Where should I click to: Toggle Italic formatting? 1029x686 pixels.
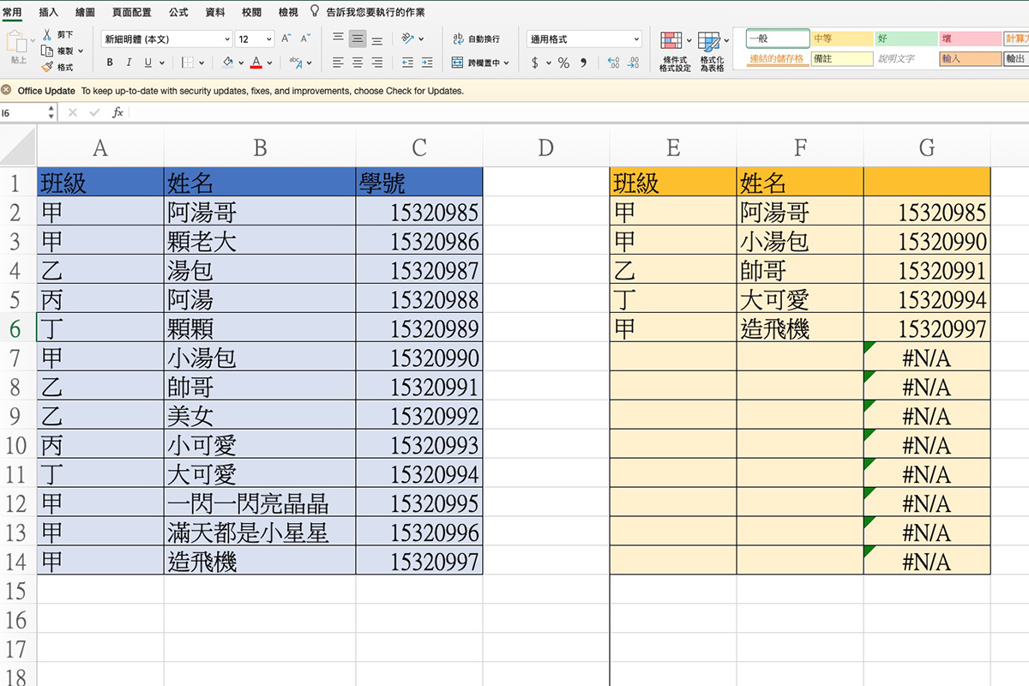[129, 61]
